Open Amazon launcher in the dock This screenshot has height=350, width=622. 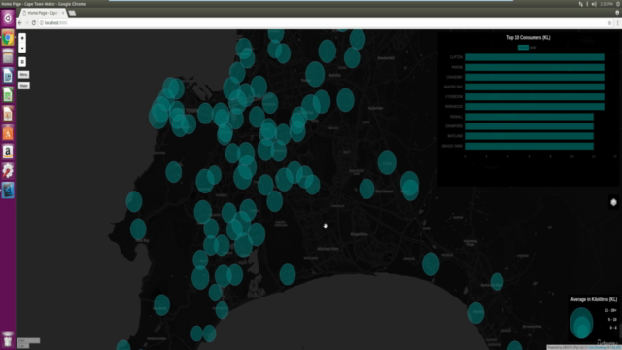(8, 152)
